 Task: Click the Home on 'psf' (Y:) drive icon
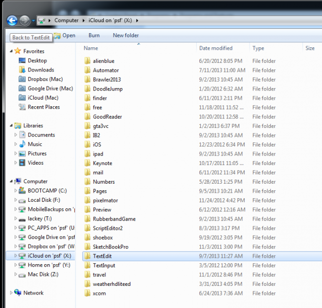(x=22, y=265)
